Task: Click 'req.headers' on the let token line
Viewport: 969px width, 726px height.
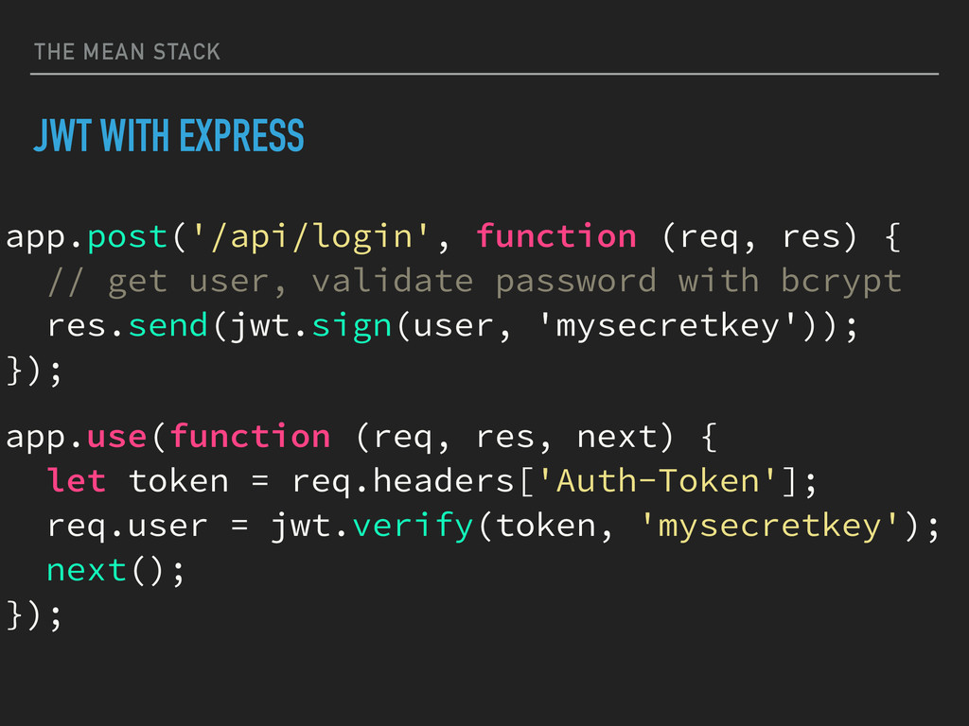Action: [x=402, y=481]
